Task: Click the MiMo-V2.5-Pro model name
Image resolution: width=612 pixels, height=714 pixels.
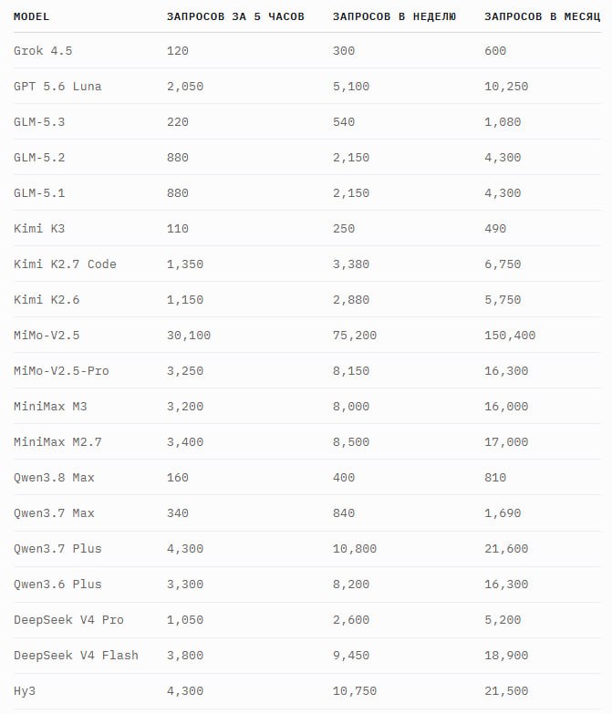Action: point(61,370)
